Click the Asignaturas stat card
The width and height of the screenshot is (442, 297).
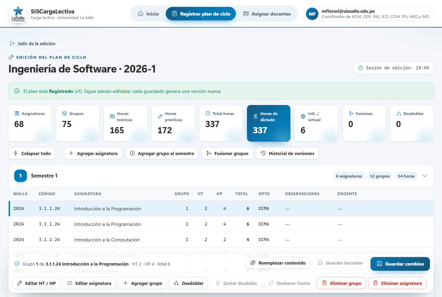[x=30, y=123]
